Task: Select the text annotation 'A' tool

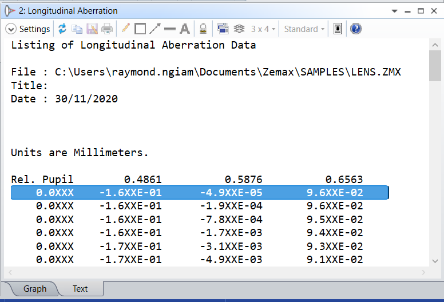Action: (185, 29)
